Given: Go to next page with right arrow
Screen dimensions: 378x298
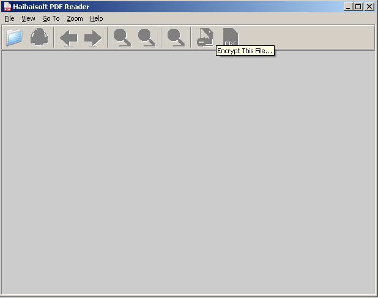Looking at the screenshot, I should (92, 38).
